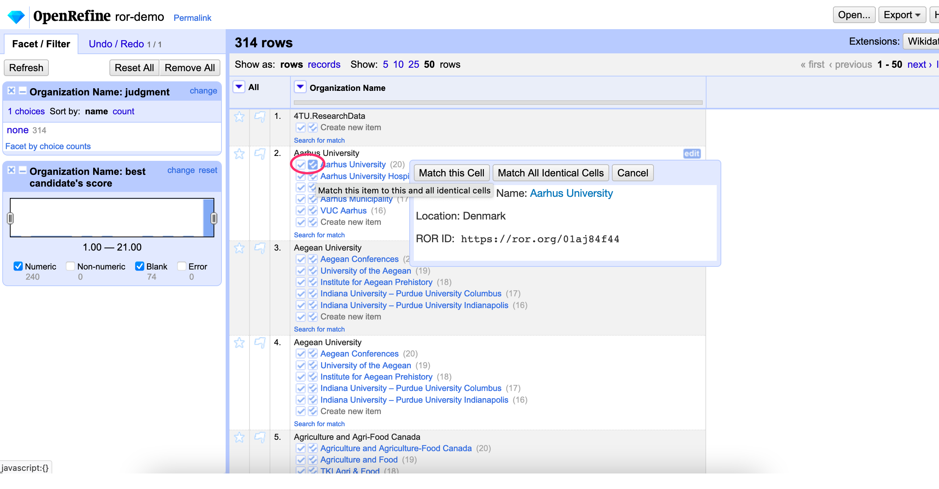Enable the Non-numeric checkbox

pyautogui.click(x=70, y=266)
